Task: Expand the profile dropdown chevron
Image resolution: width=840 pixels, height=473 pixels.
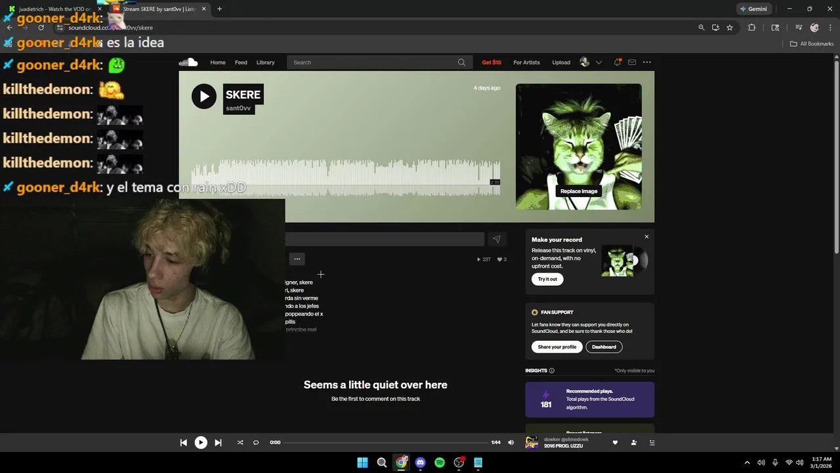Action: coord(598,62)
